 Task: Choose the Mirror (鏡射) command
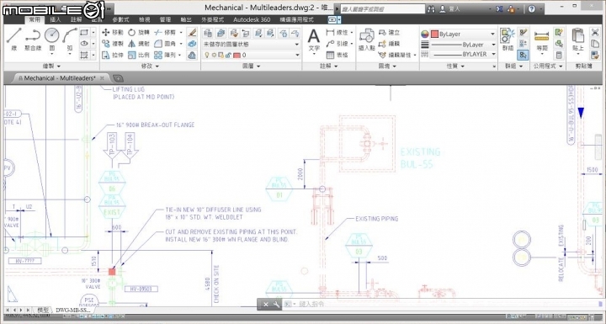(x=138, y=44)
